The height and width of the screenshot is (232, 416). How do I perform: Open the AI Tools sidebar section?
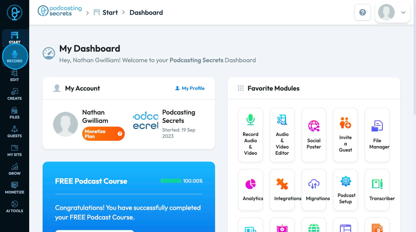[x=14, y=206]
